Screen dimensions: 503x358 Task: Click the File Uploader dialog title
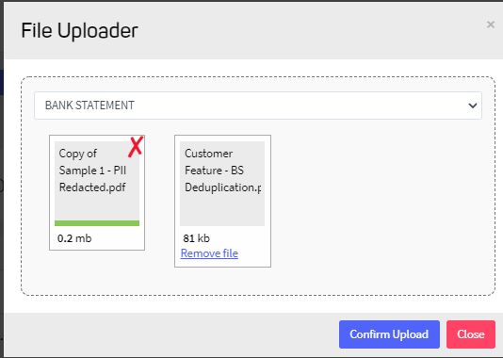(79, 31)
